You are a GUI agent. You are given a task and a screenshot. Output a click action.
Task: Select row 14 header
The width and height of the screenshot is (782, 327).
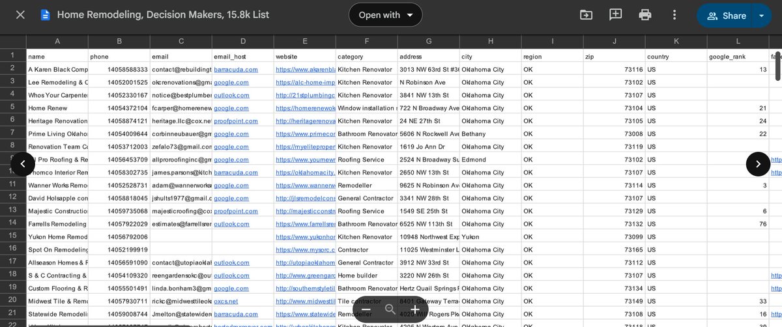click(x=12, y=223)
